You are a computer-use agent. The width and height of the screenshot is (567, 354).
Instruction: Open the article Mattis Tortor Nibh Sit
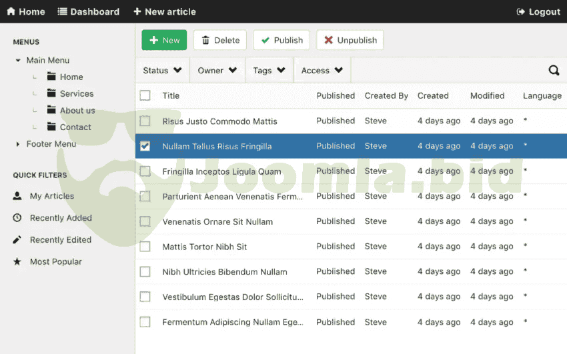(x=204, y=247)
